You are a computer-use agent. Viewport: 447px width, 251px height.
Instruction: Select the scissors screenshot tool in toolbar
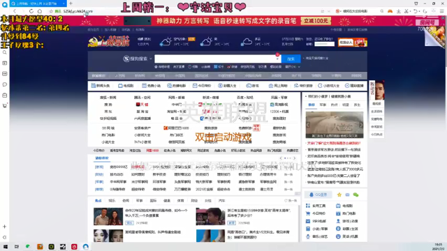coord(407,11)
